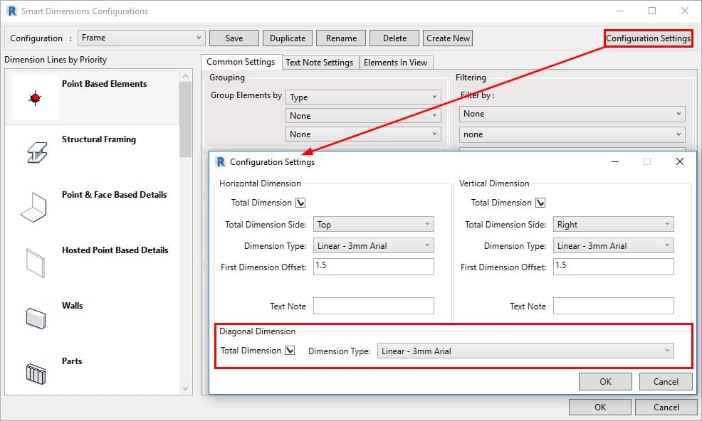Open Group Elements by Type dropdown
The width and height of the screenshot is (702, 421).
click(x=363, y=97)
